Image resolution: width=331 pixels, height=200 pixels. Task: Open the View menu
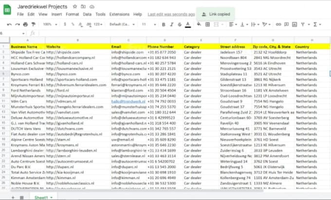point(43,14)
